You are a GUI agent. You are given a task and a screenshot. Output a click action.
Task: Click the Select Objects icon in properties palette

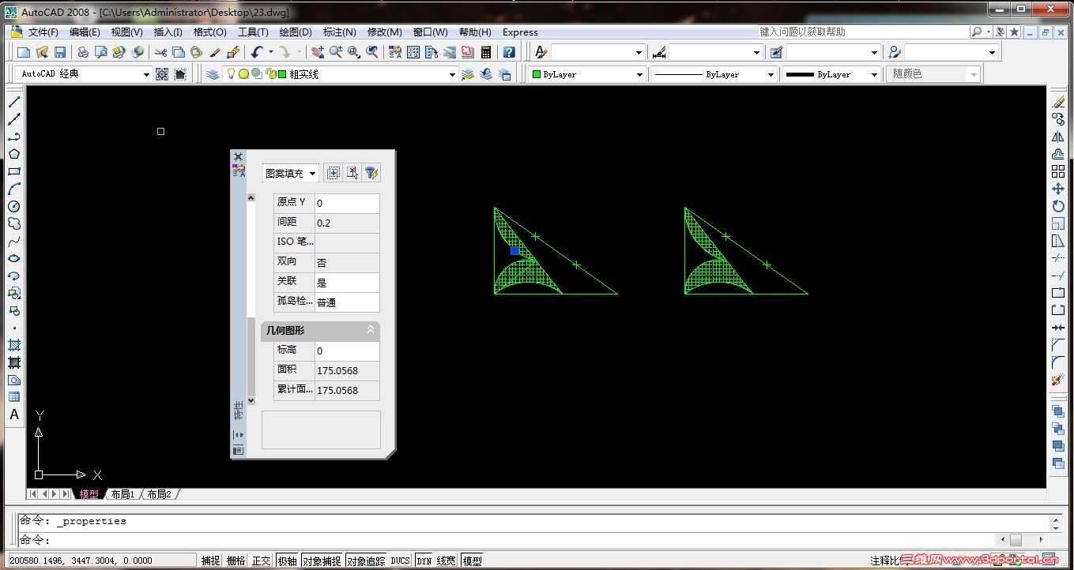(352, 173)
